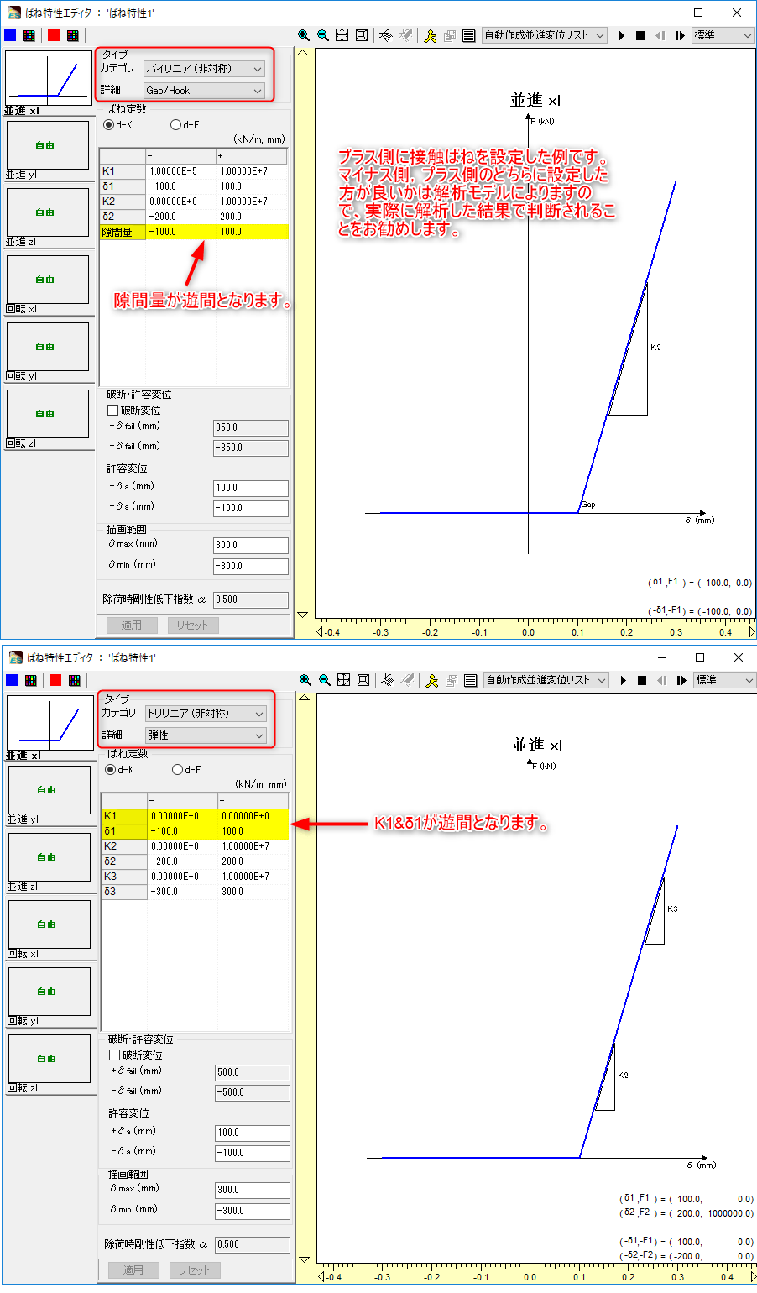
Task: Click red color square in lower window toolbar
Action: (55, 680)
